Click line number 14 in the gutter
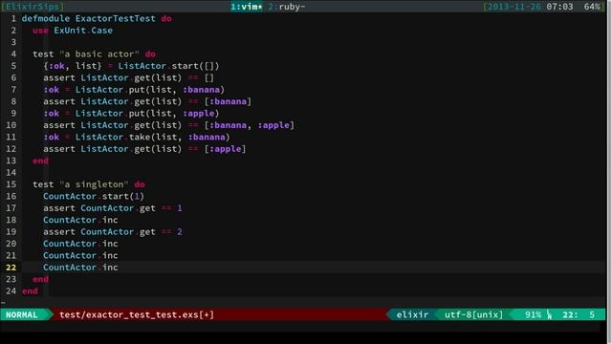612x344 pixels. [x=11, y=172]
